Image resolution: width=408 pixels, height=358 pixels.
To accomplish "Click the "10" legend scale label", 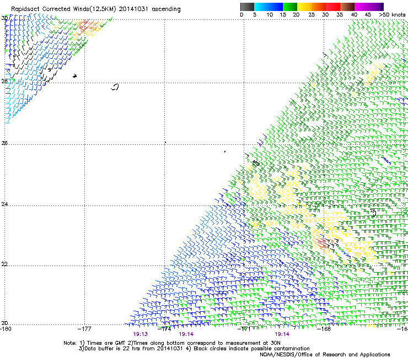I will pyautogui.click(x=270, y=15).
